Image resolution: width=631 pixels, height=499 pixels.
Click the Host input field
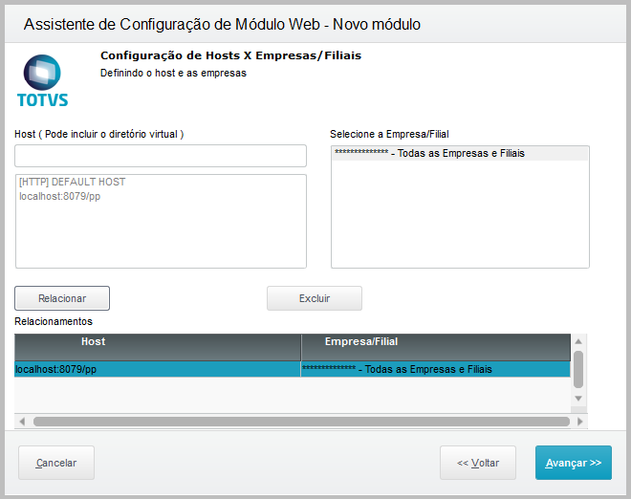pos(161,156)
